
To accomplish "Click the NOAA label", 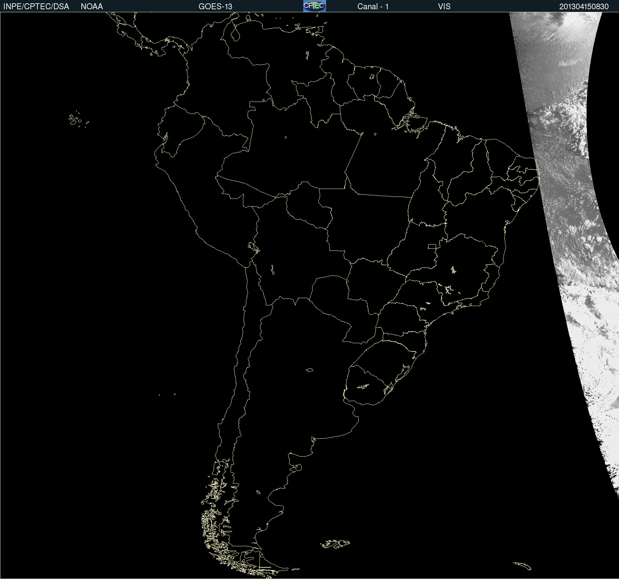I will tap(92, 7).
